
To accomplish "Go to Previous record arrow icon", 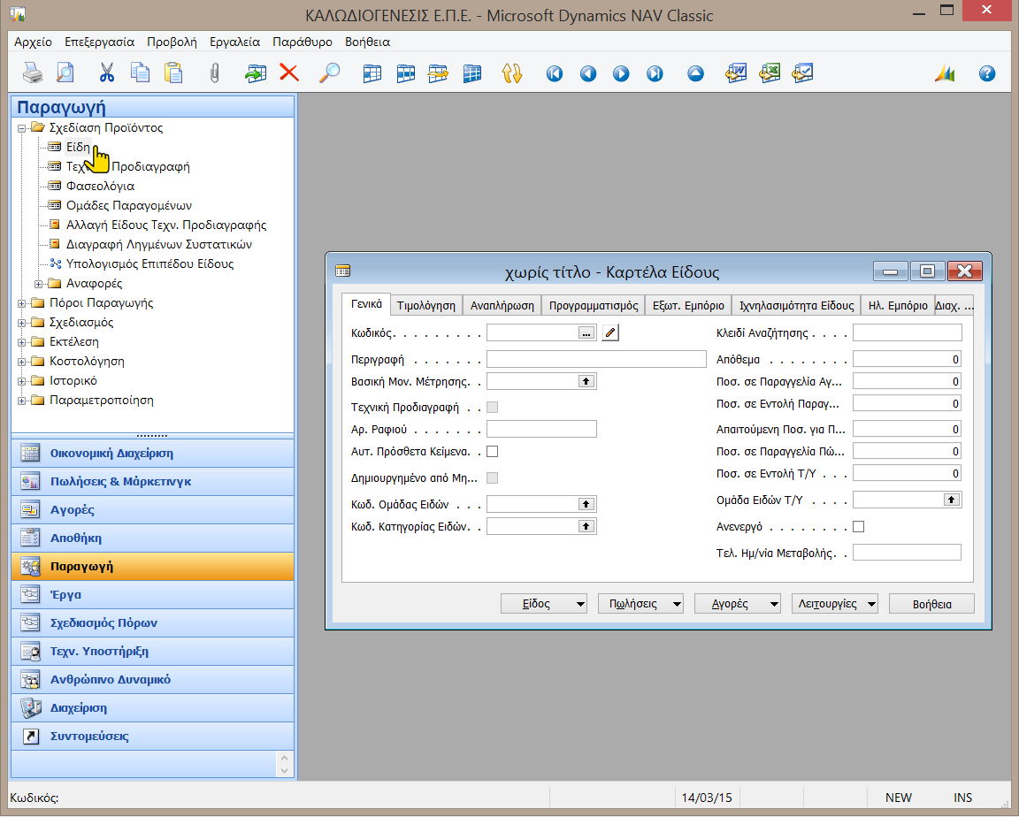I will (588, 73).
